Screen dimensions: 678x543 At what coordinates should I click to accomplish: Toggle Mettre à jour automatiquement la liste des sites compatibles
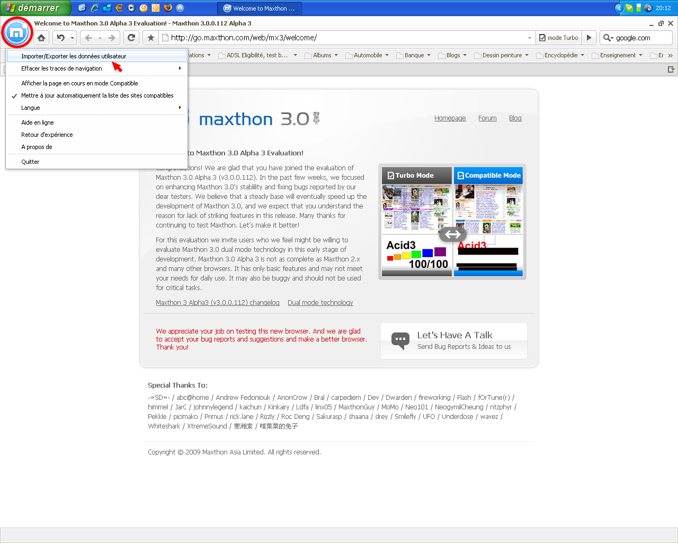click(x=96, y=95)
